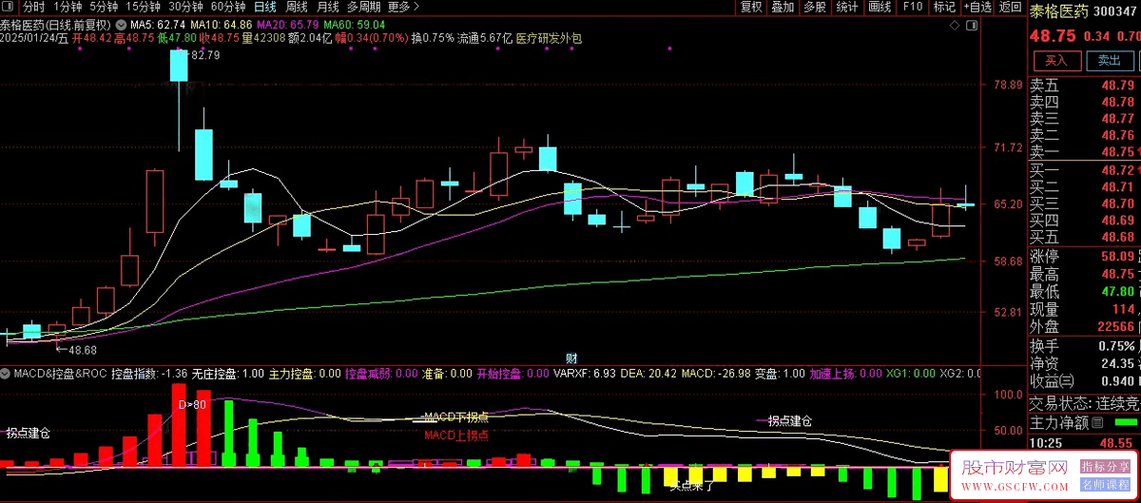Click the MA60: 59.04 readout
The width and height of the screenshot is (1141, 503).
[x=354, y=23]
